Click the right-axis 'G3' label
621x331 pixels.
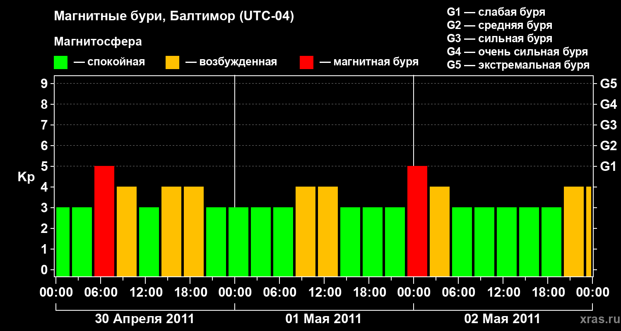coord(608,125)
